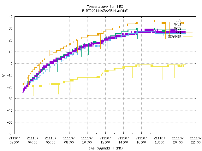202x151 pixels.
Task: Click the y-axis value -30
Action: [x=10, y=99]
